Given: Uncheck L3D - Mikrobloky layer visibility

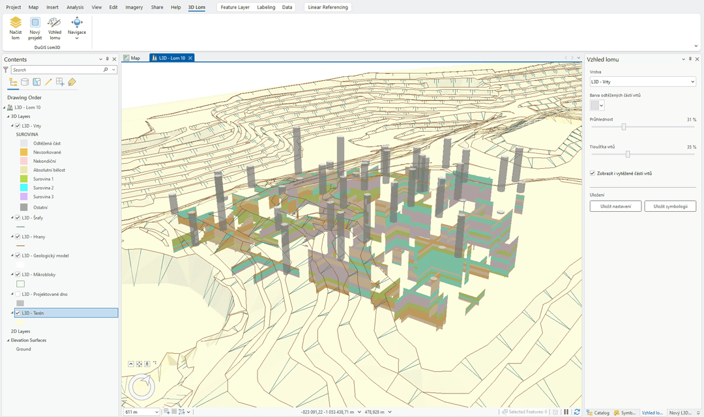Looking at the screenshot, I should tap(18, 274).
